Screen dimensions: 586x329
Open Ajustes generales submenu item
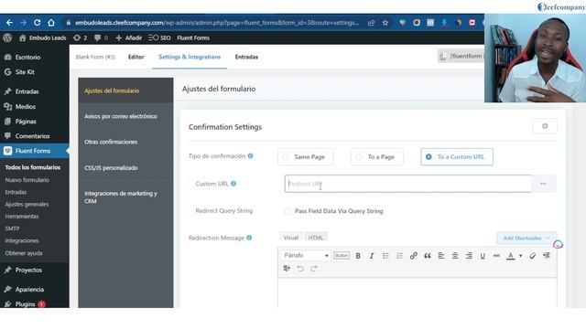(27, 204)
